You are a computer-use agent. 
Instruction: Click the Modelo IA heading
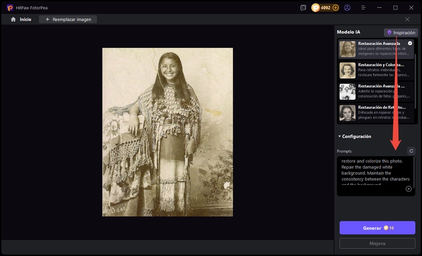pyautogui.click(x=348, y=32)
